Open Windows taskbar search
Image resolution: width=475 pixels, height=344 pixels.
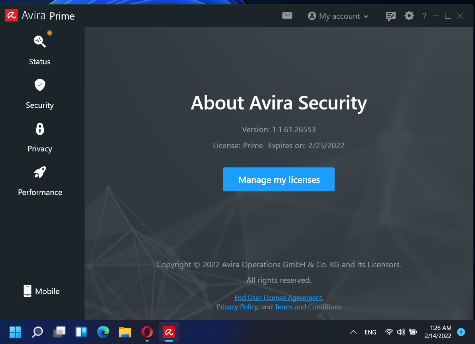[37, 332]
